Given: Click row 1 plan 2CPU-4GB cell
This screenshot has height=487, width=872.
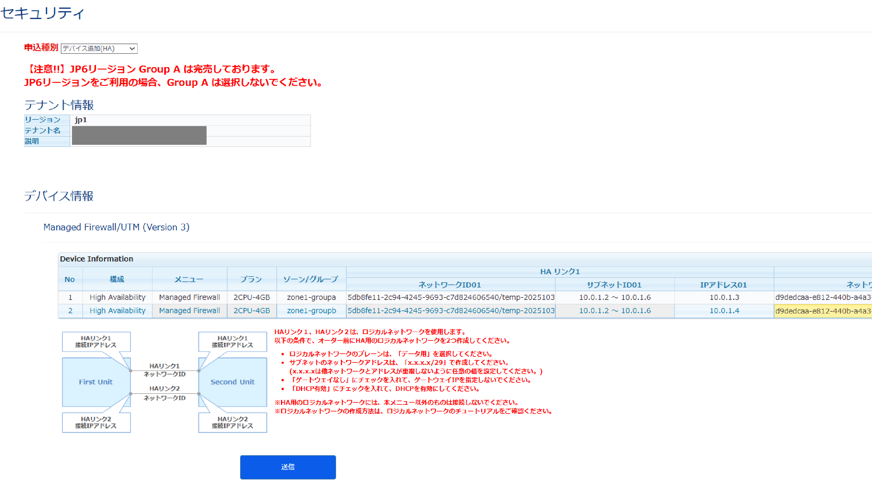Looking at the screenshot, I should click(x=252, y=297).
